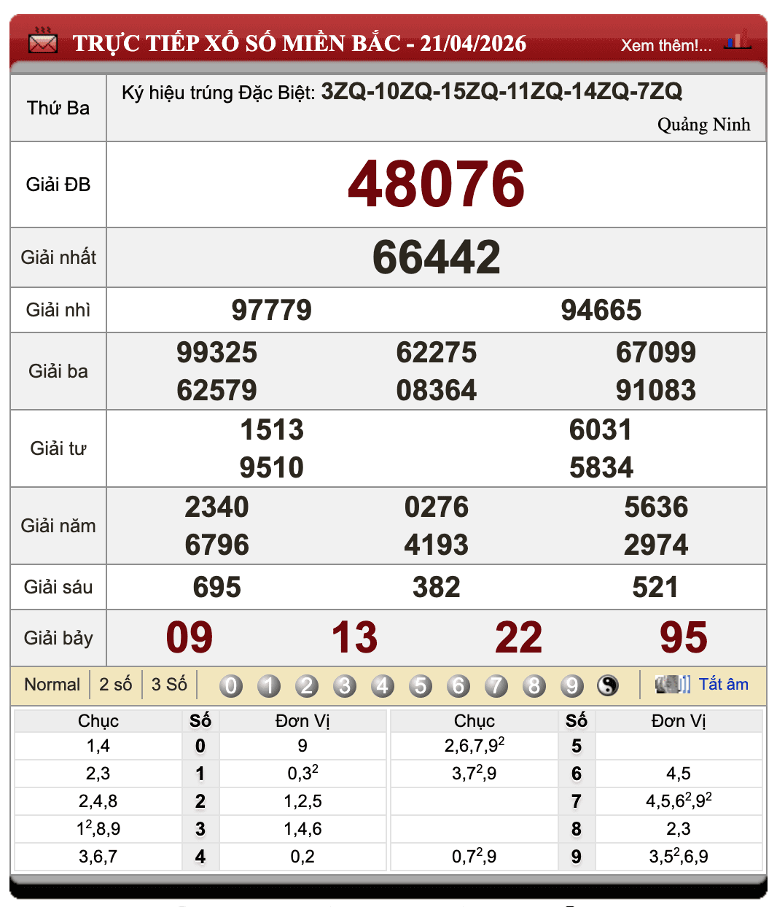Viewport: 777px width, 907px height.
Task: Highlight numbers with digit 0 ball
Action: point(231,685)
